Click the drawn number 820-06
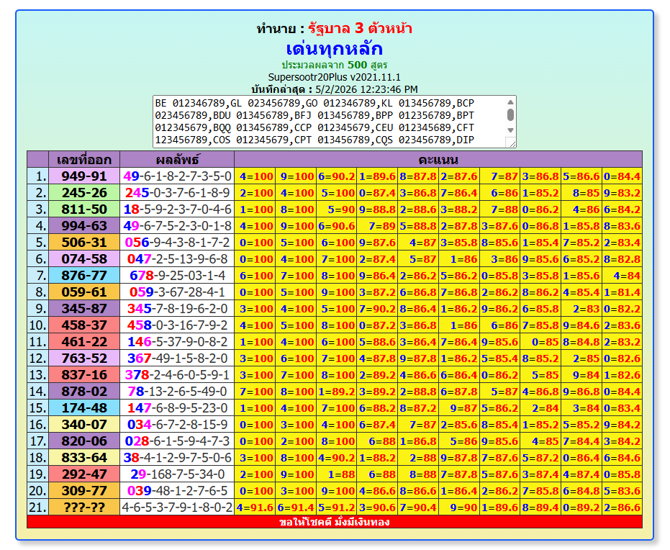 (x=84, y=441)
